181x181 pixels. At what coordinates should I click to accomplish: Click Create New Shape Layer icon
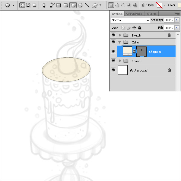111,5
